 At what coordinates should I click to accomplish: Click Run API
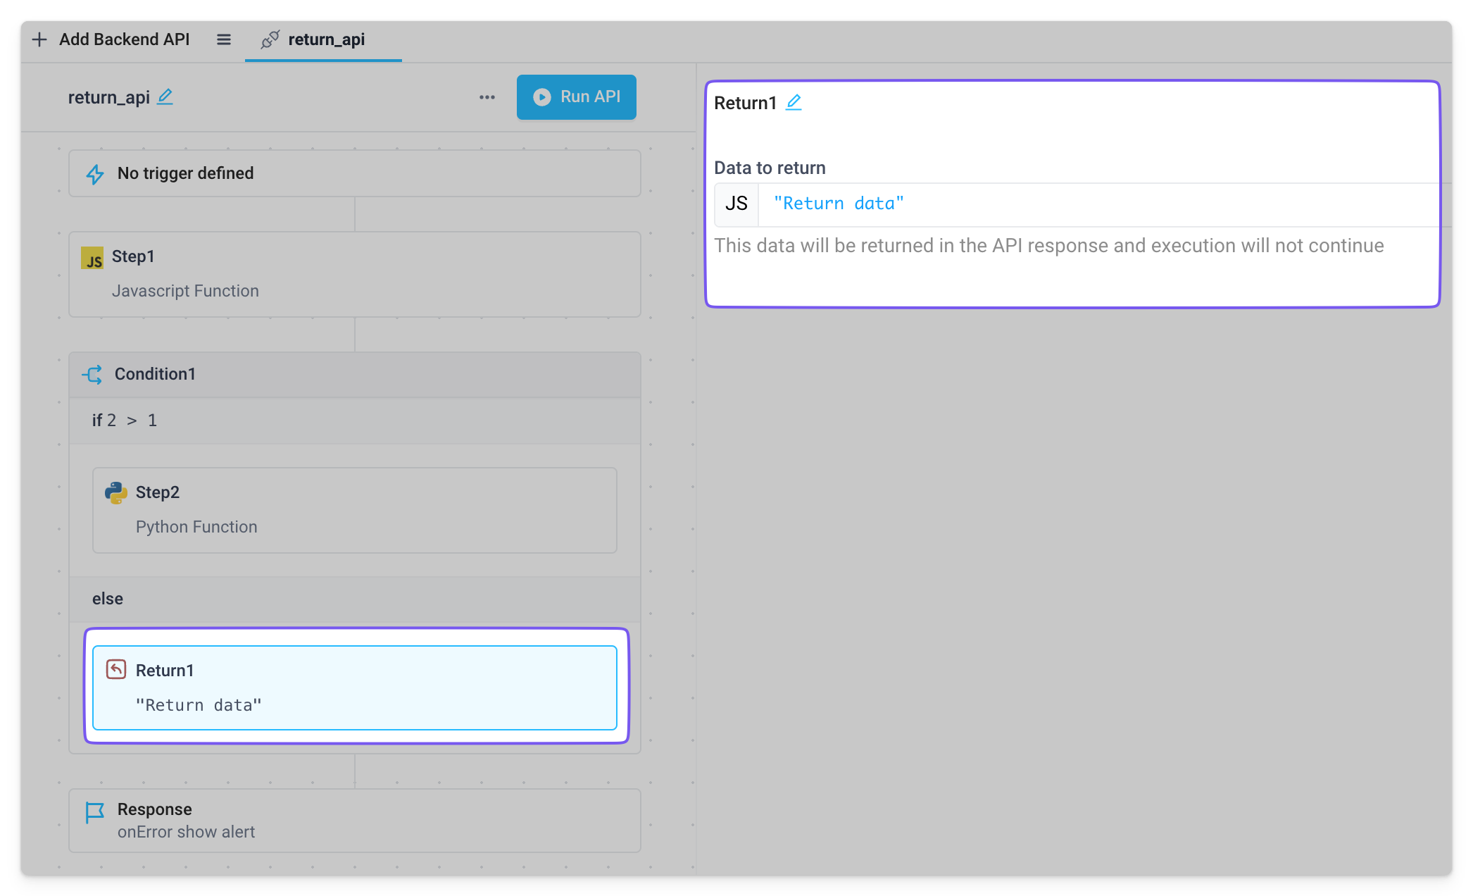click(576, 97)
